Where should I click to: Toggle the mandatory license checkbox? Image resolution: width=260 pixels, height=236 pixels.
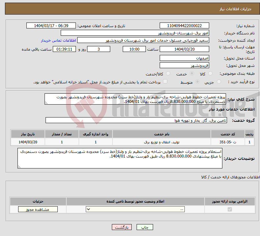(x=230, y=209)
